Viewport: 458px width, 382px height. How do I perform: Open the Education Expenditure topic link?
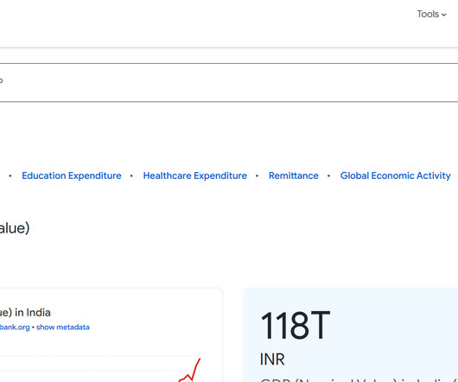72,175
